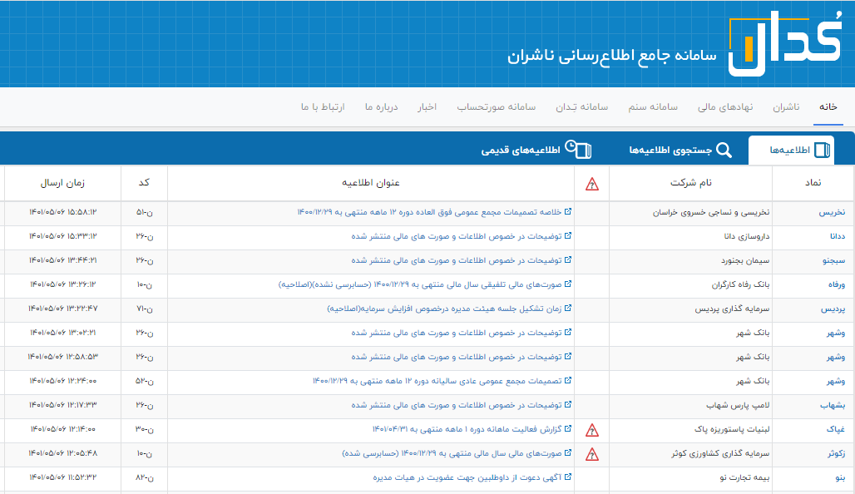855x494 pixels.
Task: Open the زکوثر symbol link
Action: (837, 453)
